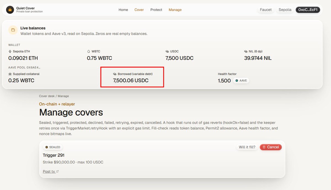Click the AAVE health factor badge
This screenshot has height=190, width=331.
[241, 81]
